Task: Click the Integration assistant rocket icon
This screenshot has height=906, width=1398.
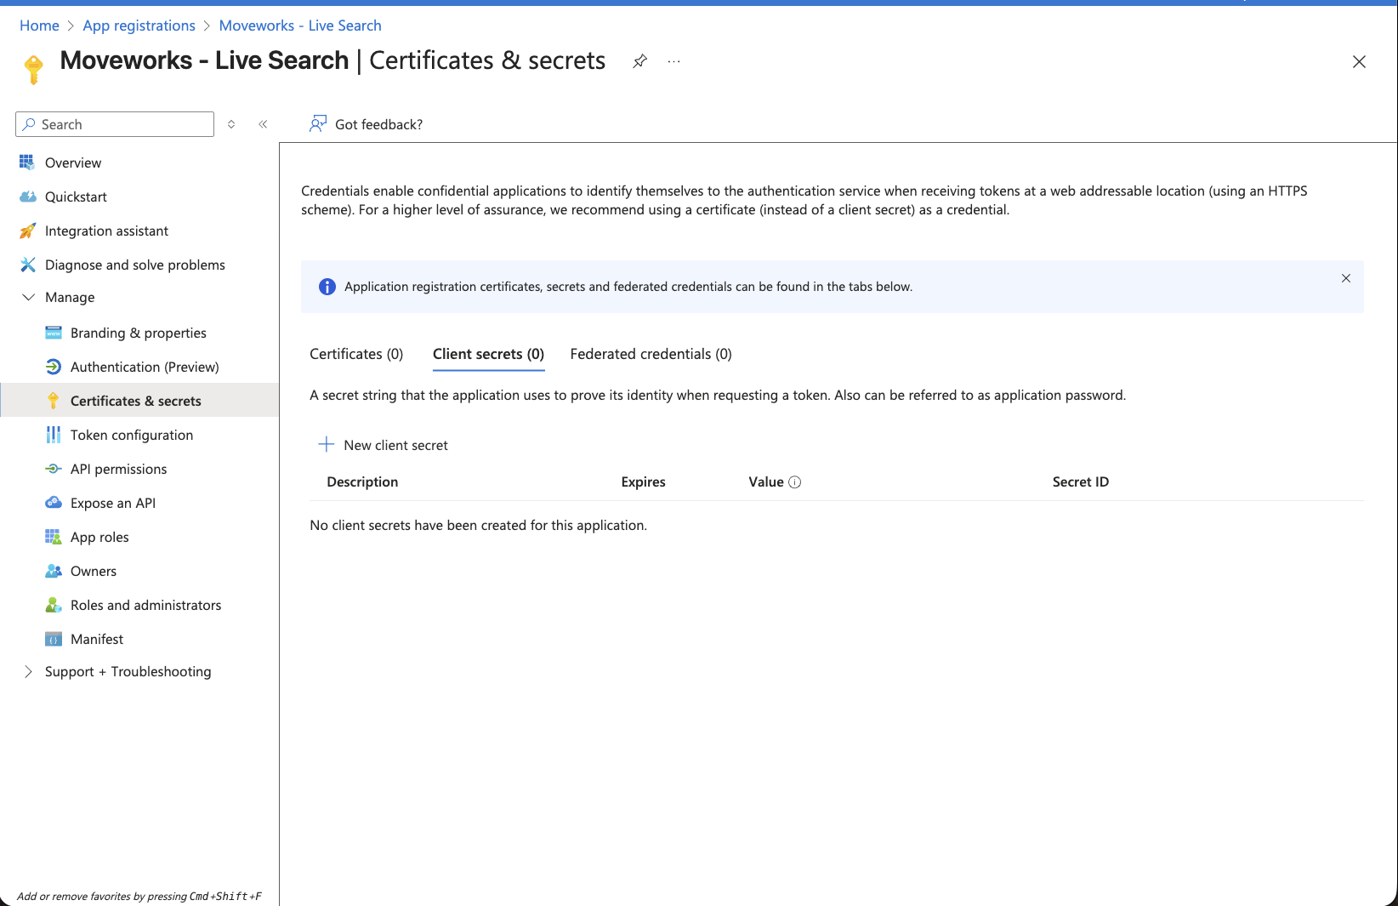Action: [x=27, y=231]
